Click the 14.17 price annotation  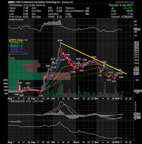coord(53,59)
